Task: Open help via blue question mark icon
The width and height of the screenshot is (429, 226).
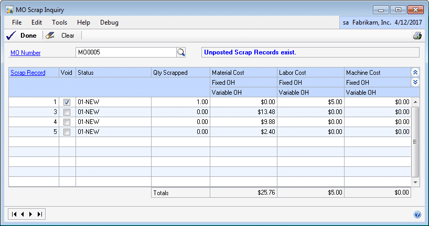Action: point(417,214)
